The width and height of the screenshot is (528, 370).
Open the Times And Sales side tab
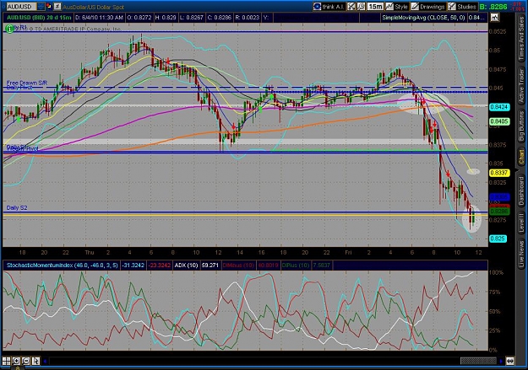point(521,39)
